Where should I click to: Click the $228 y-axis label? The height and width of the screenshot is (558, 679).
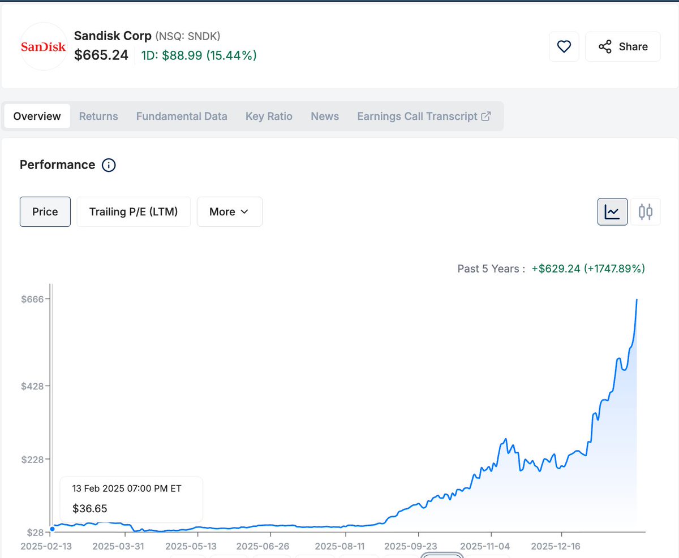tap(32, 459)
